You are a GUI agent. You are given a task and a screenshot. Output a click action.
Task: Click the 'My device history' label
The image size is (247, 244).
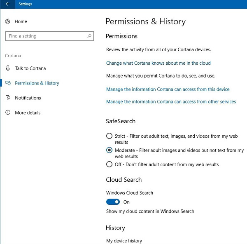[124, 241]
